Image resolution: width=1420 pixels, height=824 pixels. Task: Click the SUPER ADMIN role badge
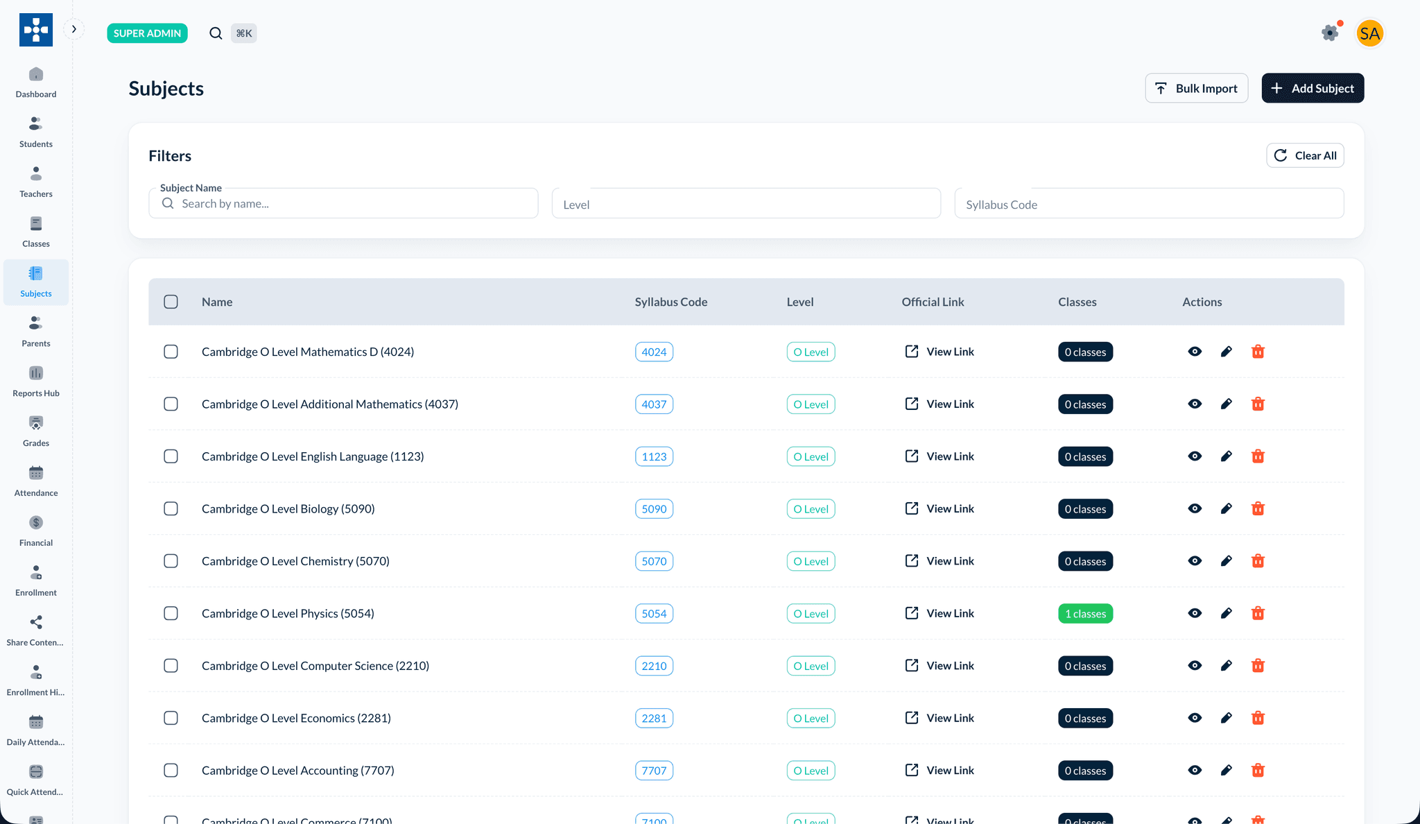coord(147,33)
